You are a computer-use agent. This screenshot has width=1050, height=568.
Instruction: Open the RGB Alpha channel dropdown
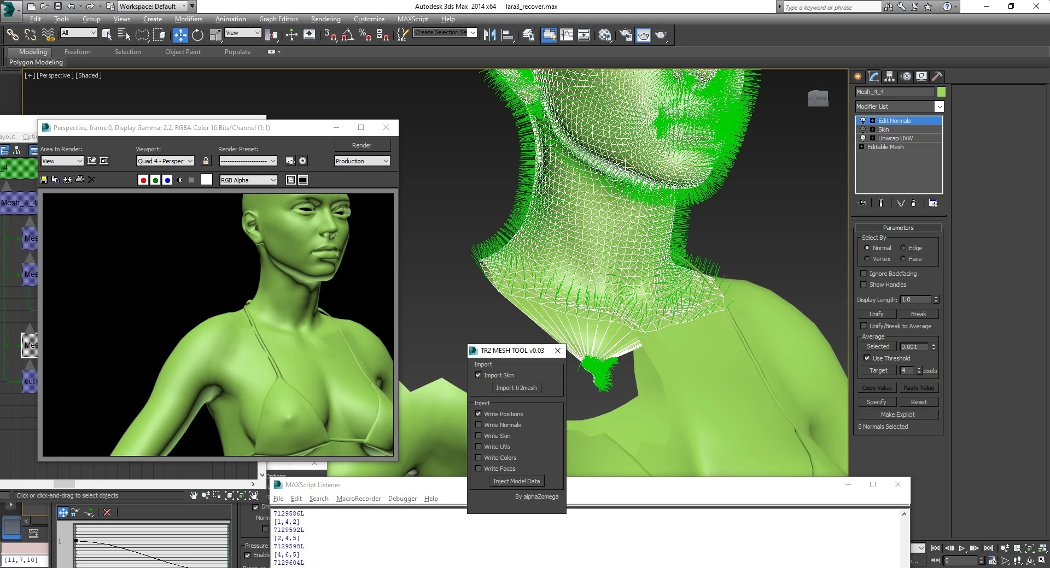pyautogui.click(x=248, y=180)
